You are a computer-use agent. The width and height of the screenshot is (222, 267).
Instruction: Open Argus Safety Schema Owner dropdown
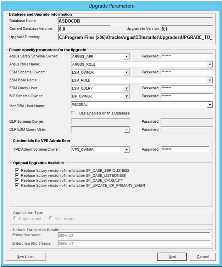click(x=126, y=56)
